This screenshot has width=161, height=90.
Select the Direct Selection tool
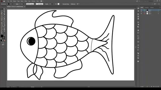(4, 9)
